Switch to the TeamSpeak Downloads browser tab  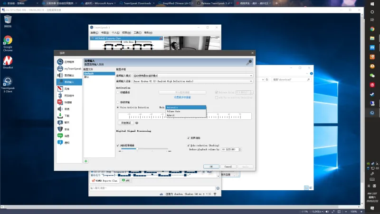[137, 3]
